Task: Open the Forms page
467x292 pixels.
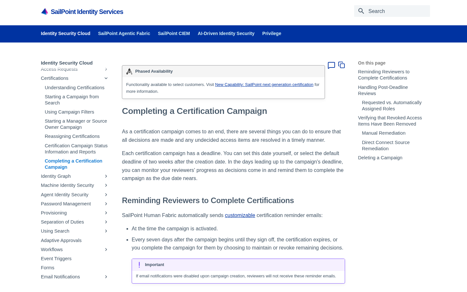Action: tap(48, 268)
